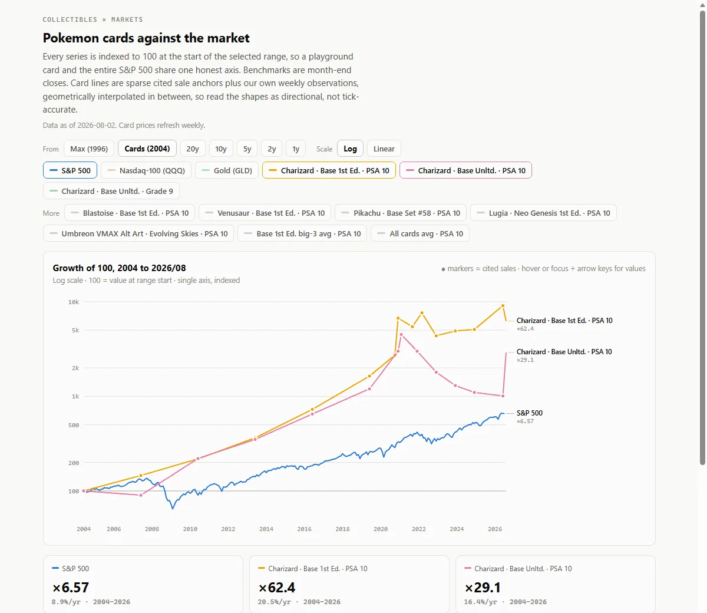The image size is (707, 613).
Task: Click the '16.4%/yr · 2004–2026' text
Action: (506, 602)
